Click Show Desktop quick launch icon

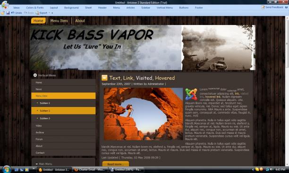click(x=17, y=170)
